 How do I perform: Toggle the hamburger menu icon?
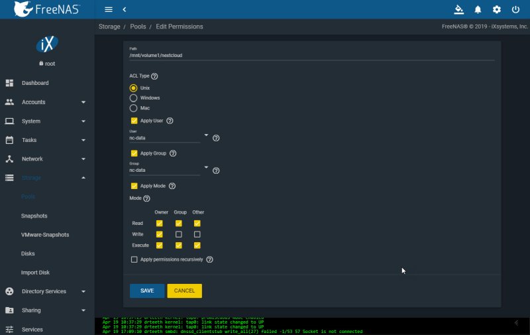point(109,9)
